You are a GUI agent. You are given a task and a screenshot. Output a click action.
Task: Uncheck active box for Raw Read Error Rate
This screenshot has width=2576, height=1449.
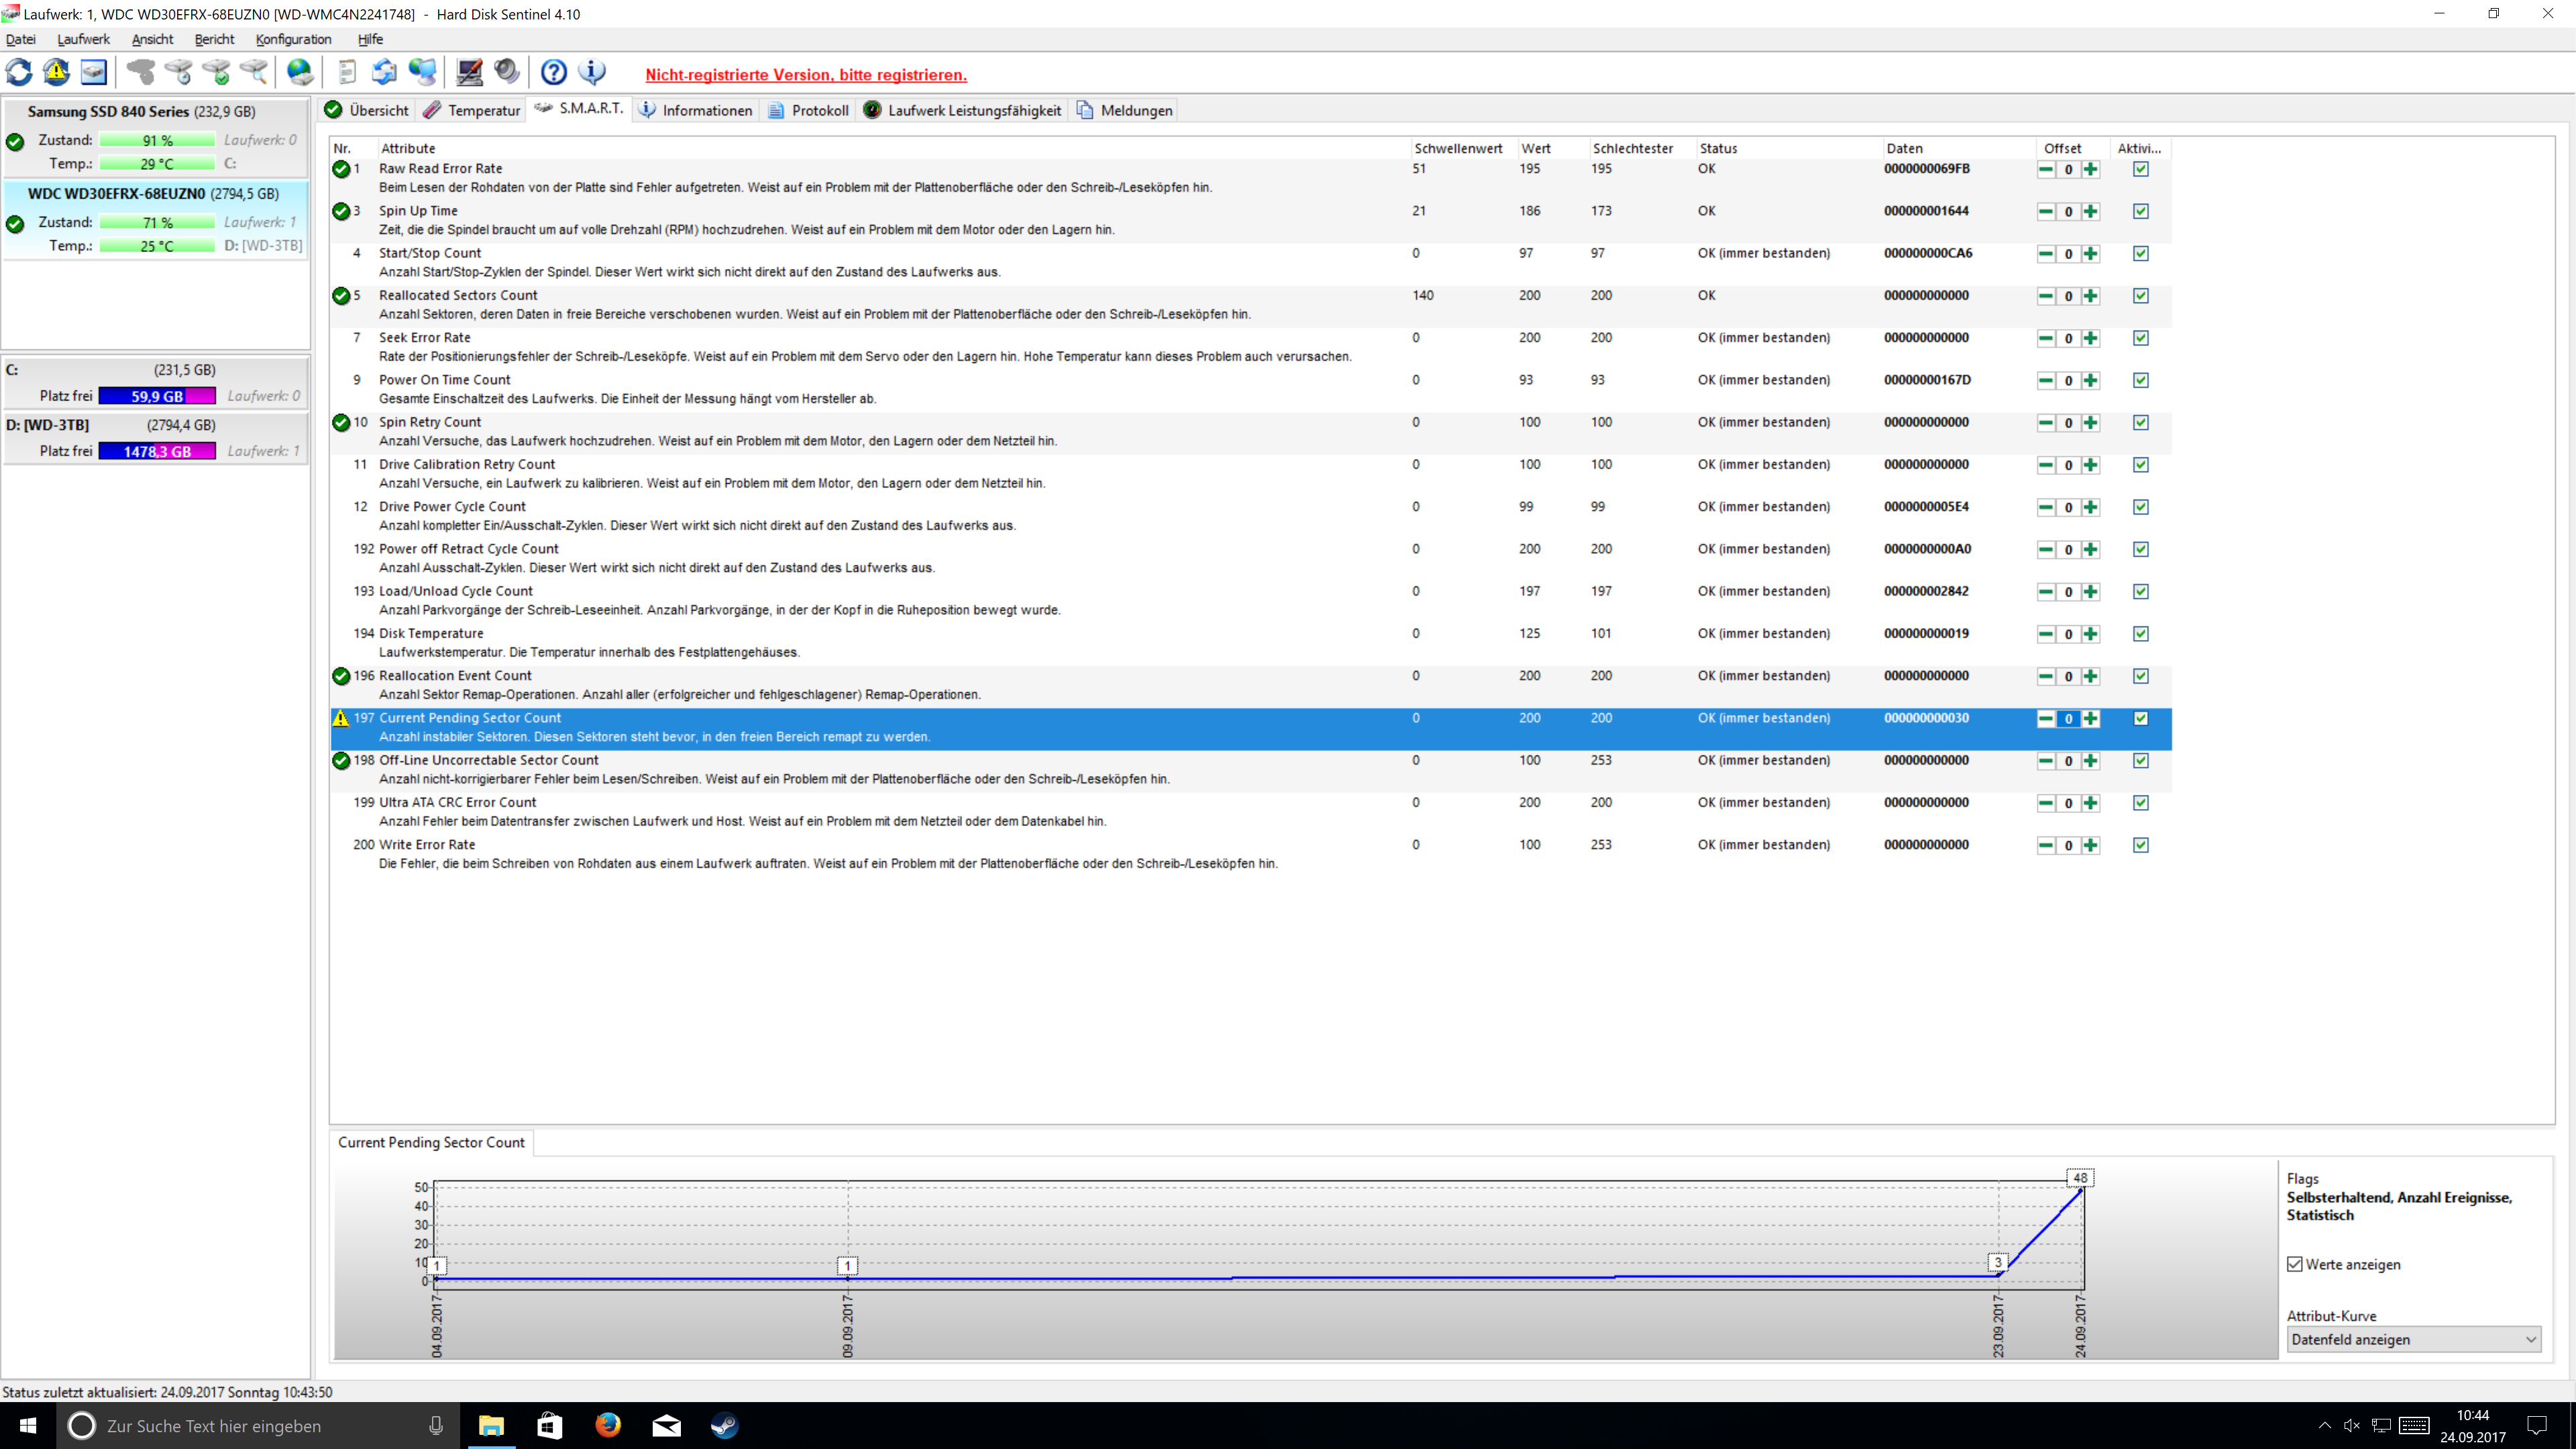pos(2140,169)
